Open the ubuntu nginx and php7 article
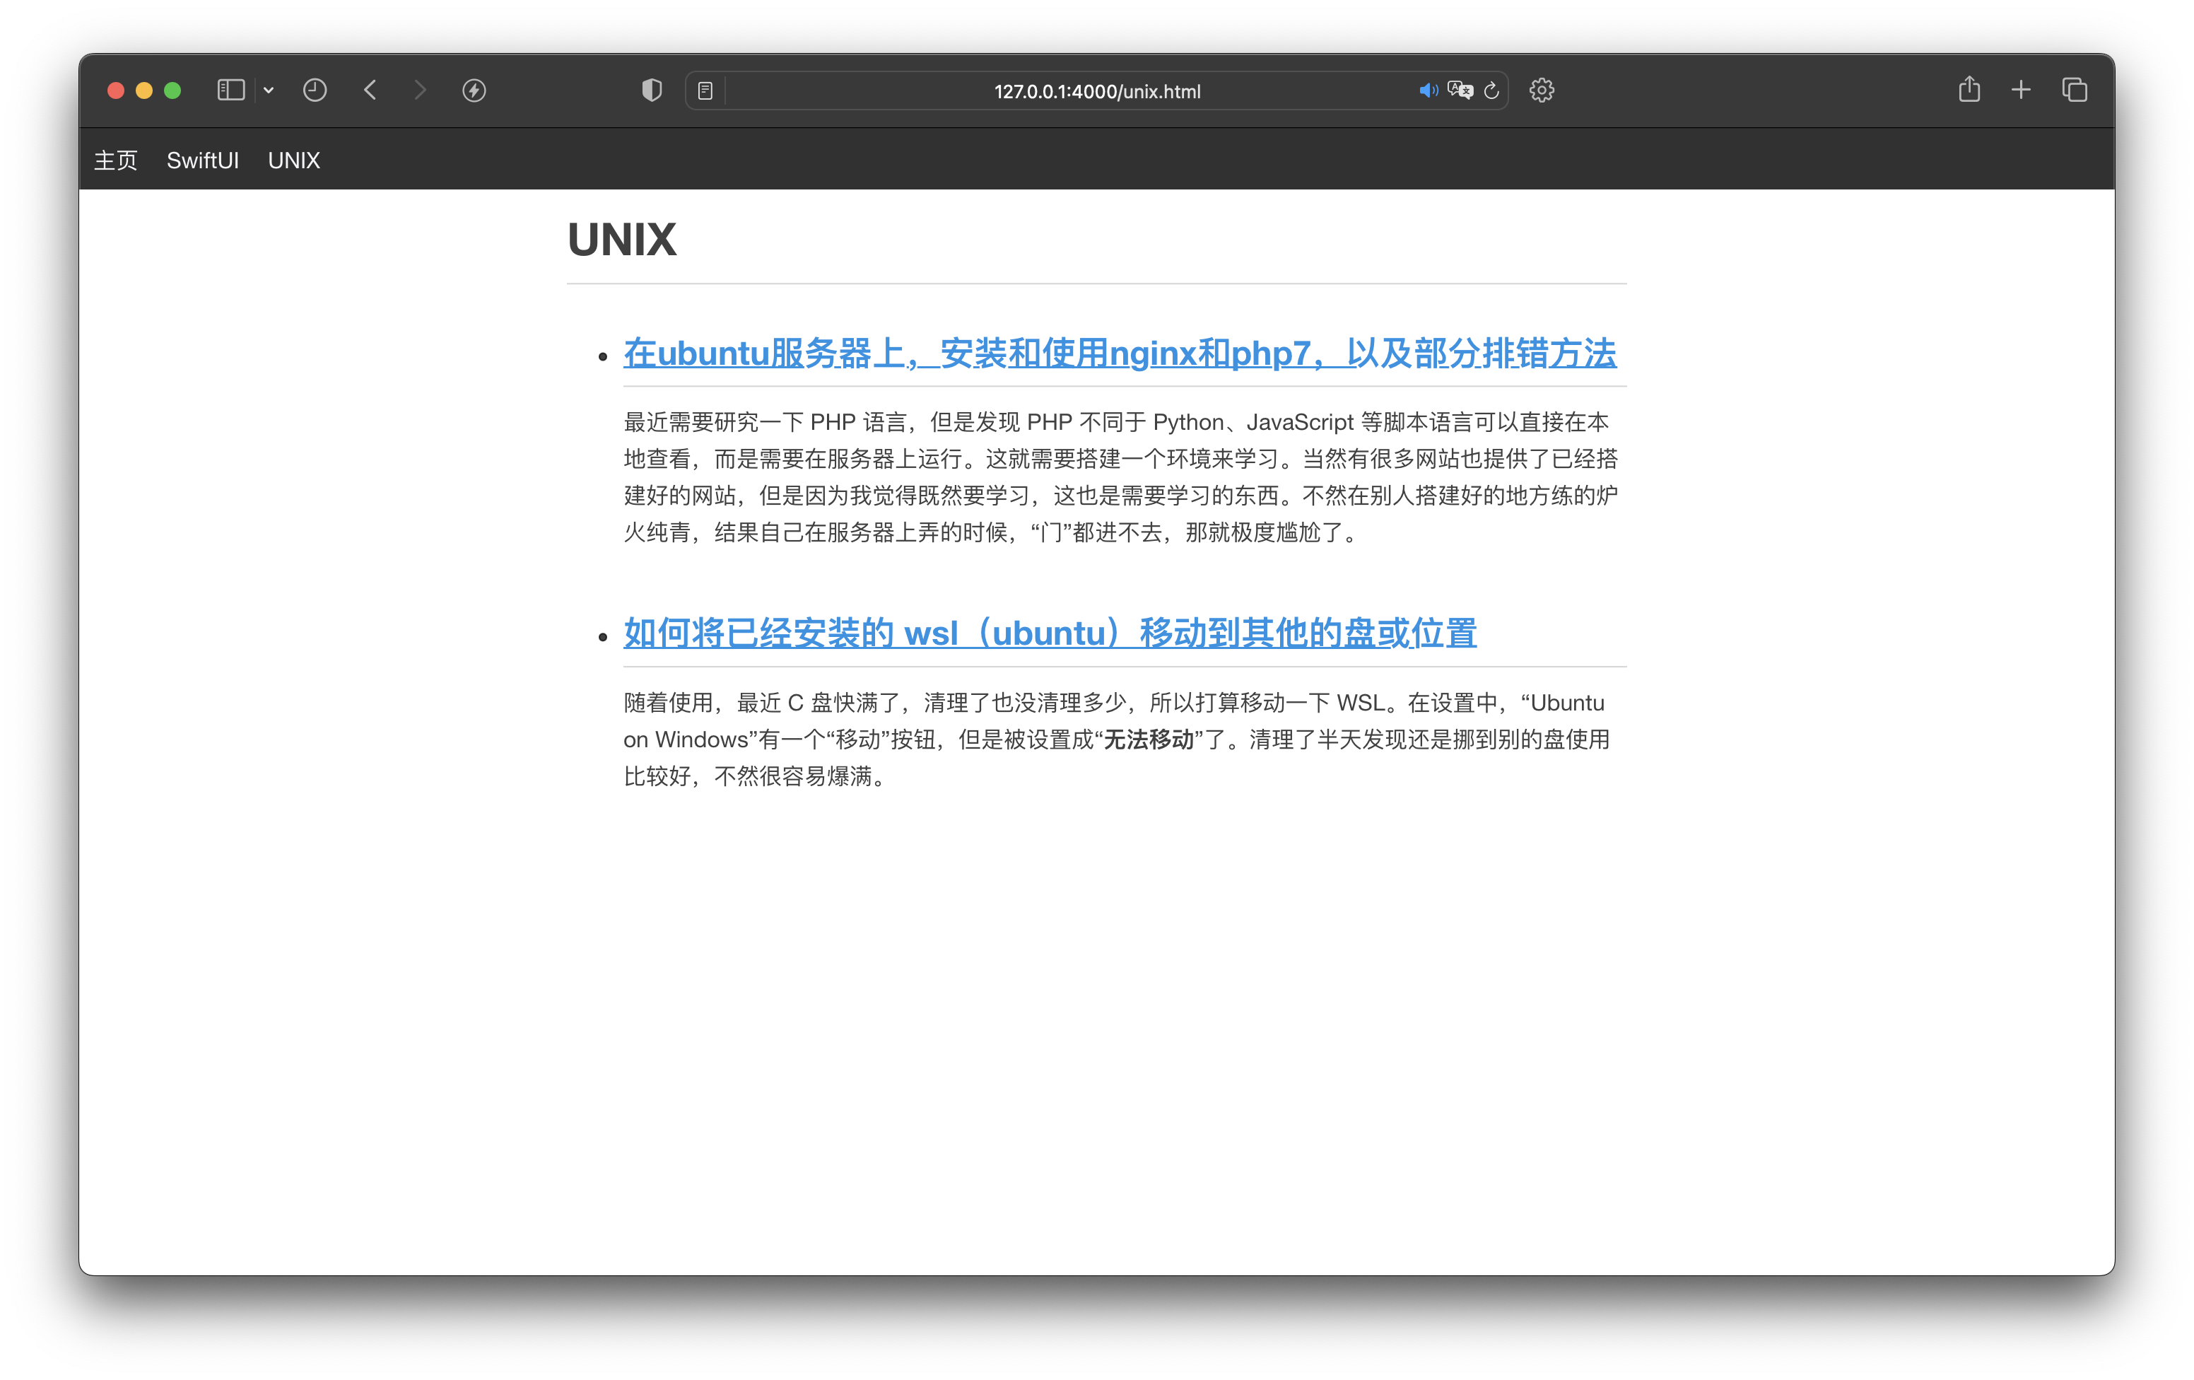The image size is (2194, 1380). 1120,353
